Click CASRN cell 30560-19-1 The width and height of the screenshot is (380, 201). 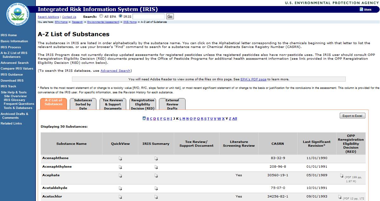(278, 175)
